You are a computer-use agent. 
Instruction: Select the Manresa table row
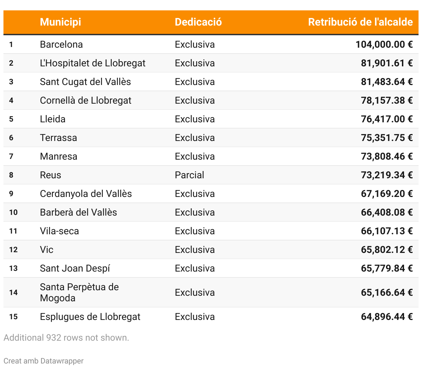tap(58, 157)
